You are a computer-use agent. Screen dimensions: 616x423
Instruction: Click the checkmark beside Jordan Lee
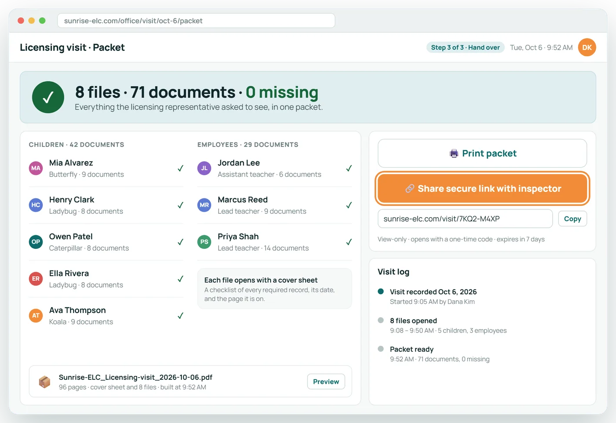349,168
